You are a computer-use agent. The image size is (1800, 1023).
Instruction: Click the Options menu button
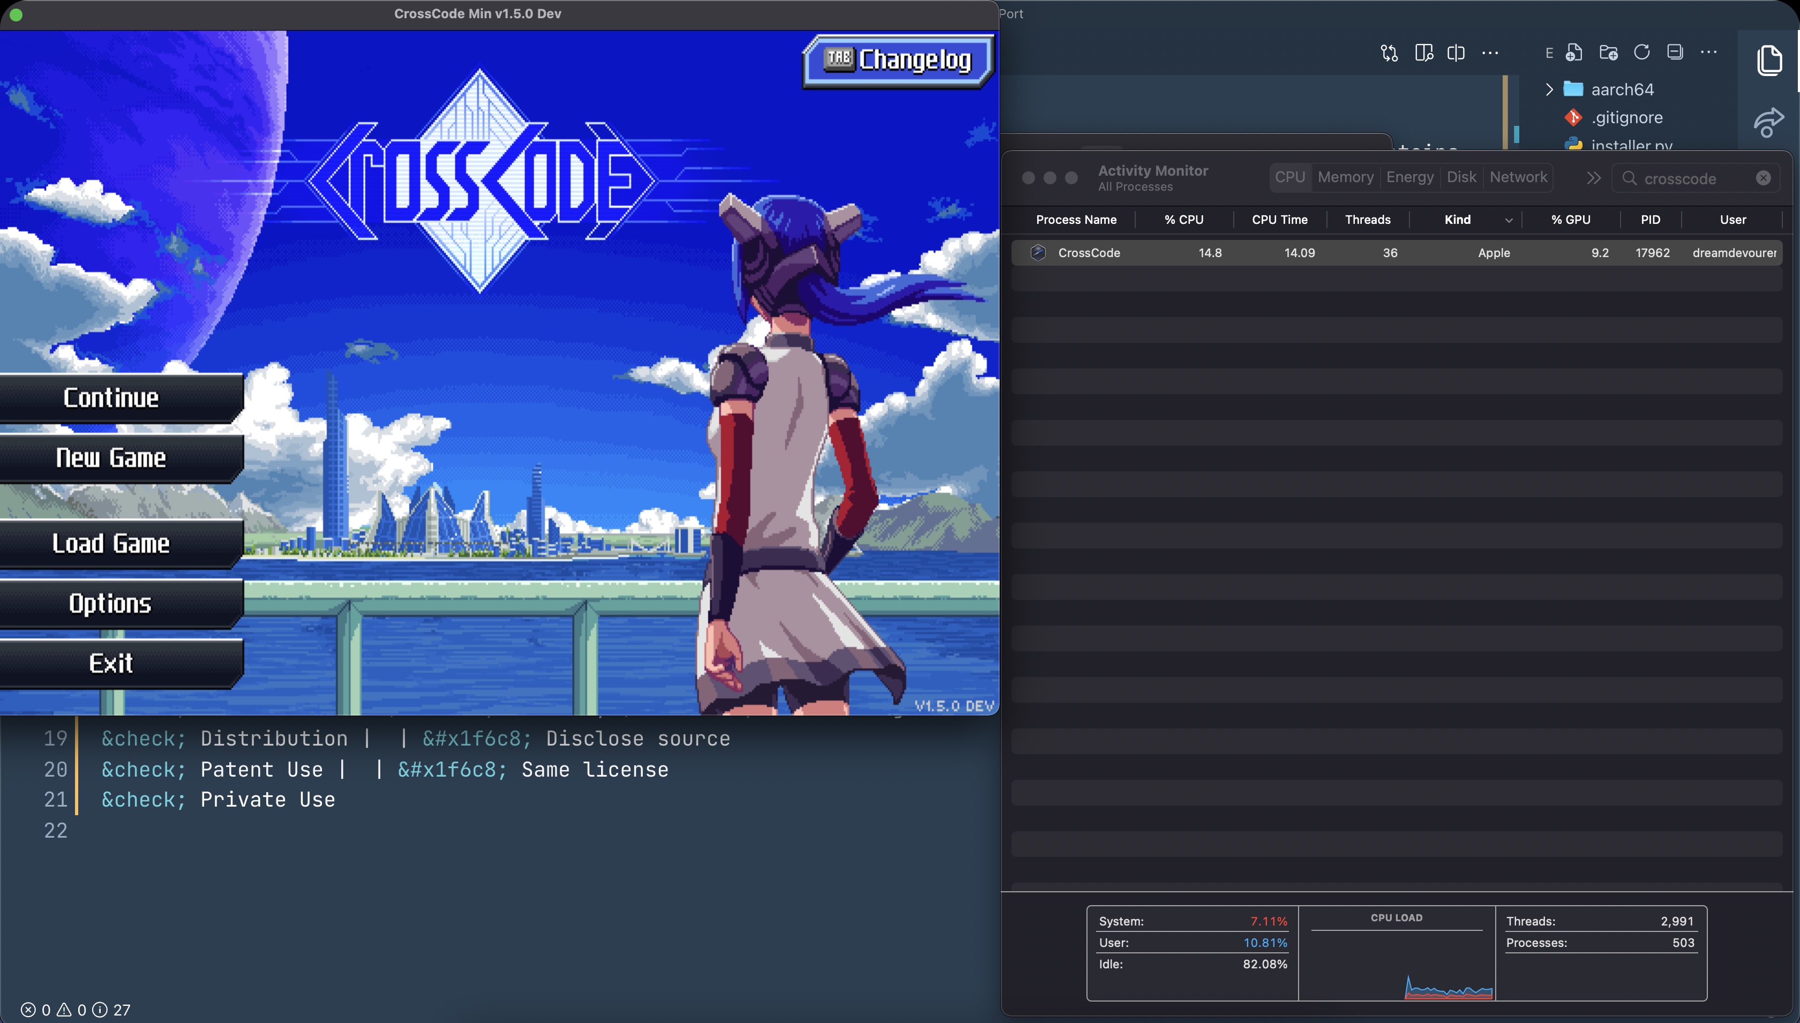pyautogui.click(x=111, y=604)
